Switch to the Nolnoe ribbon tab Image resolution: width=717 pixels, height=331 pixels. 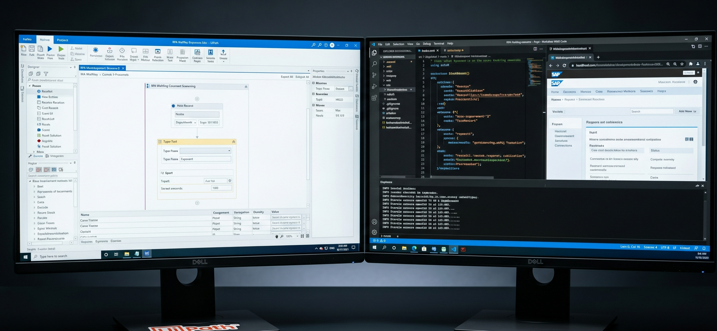pyautogui.click(x=45, y=40)
